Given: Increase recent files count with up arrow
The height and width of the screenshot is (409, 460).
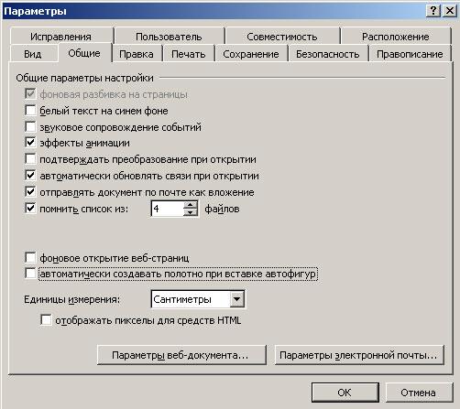Looking at the screenshot, I should click(x=191, y=205).
